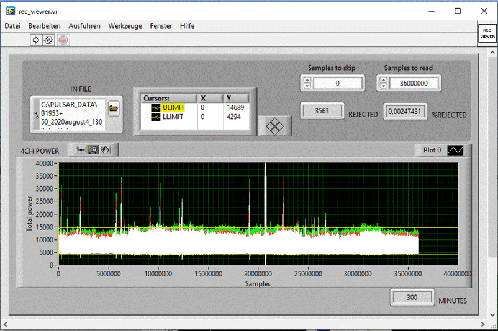Click the Samples to read input field
Image resolution: width=498 pixels, height=331 pixels.
point(414,83)
